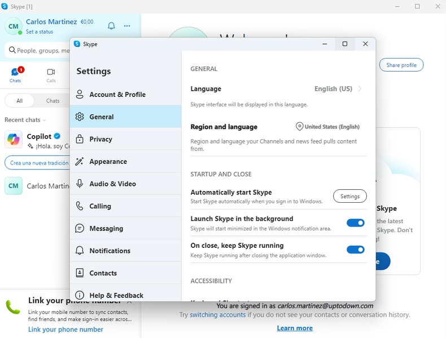The image size is (446, 338).
Task: Open the Learn more link
Action: 295,328
